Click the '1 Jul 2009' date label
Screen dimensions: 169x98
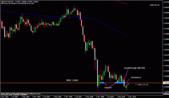coord(110,97)
